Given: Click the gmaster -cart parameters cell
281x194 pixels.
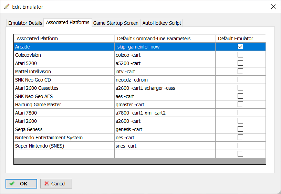Looking at the screenshot, I should pyautogui.click(x=165, y=104).
